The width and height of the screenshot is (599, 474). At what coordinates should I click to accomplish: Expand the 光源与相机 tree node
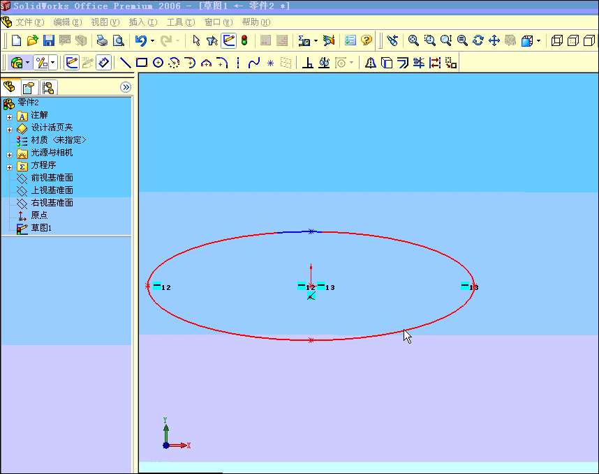point(10,155)
